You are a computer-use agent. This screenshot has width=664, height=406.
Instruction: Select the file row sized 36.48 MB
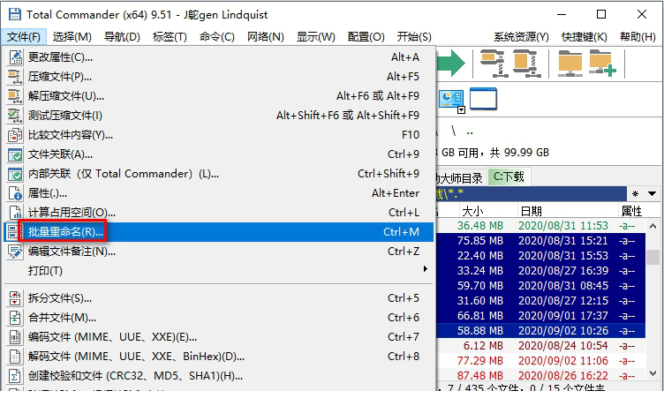click(540, 226)
